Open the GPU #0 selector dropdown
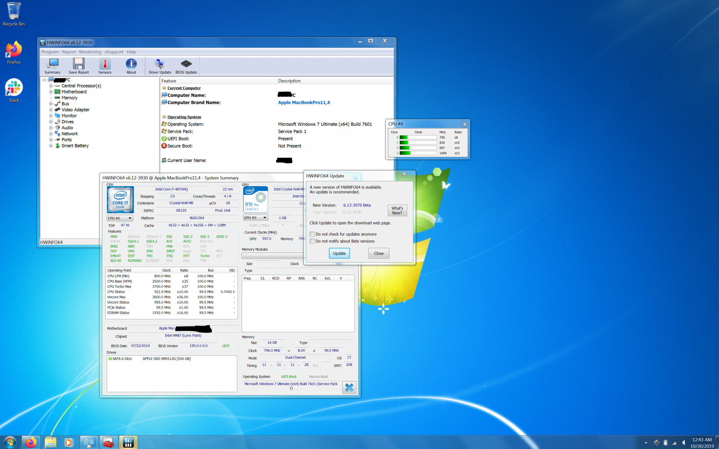The width and height of the screenshot is (719, 449). coord(256,218)
